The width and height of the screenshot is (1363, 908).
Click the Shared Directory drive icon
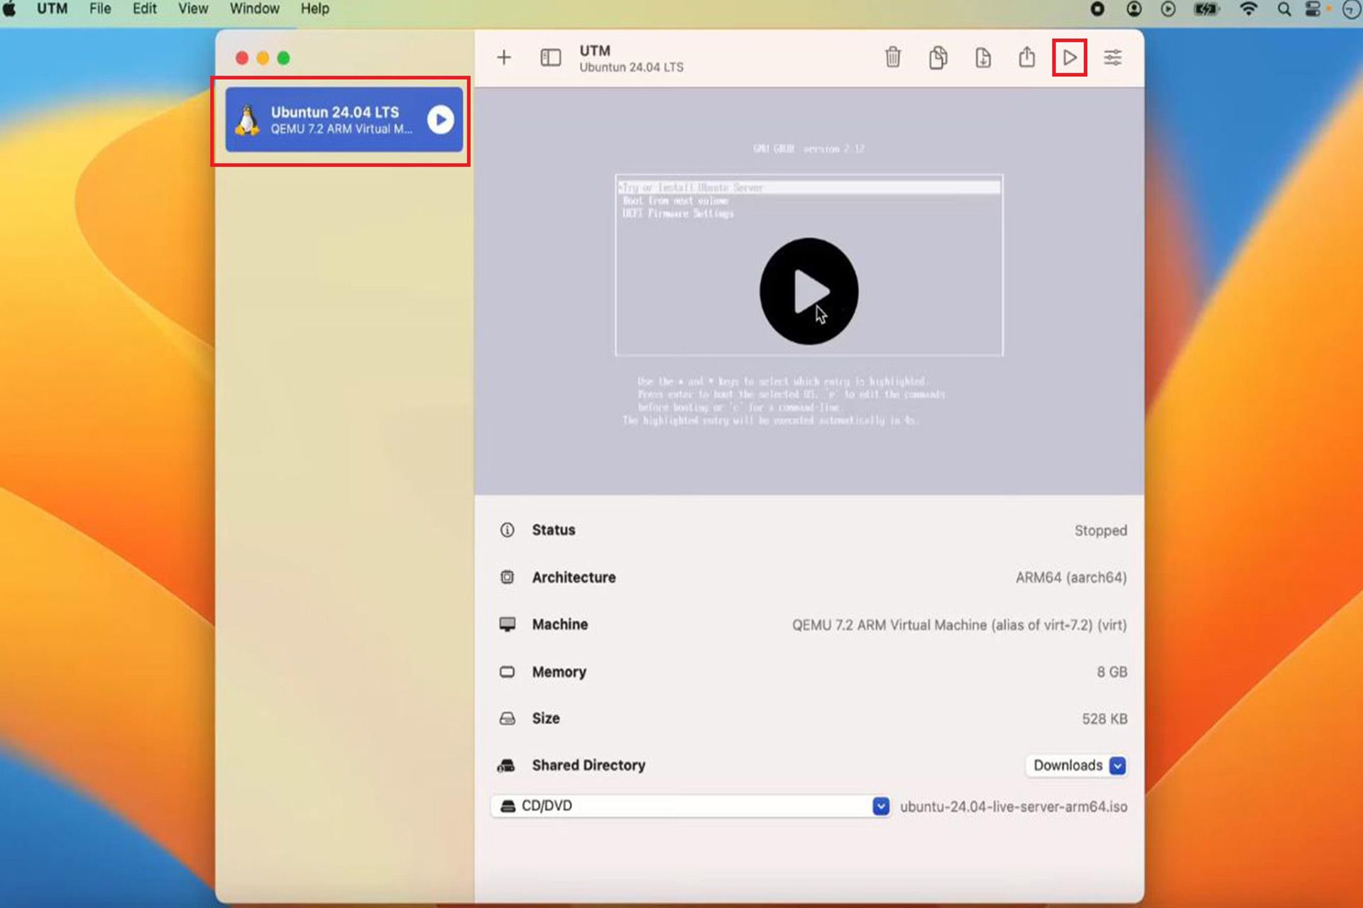pos(506,765)
